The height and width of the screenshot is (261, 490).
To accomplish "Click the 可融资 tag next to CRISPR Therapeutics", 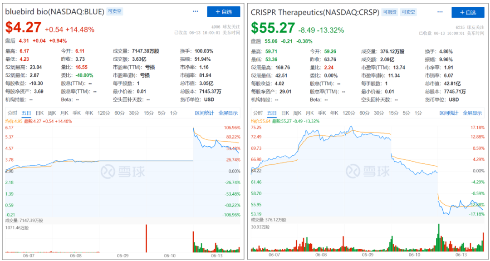I will tap(390, 12).
